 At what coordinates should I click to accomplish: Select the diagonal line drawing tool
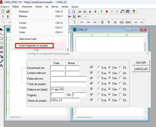point(1,34)
